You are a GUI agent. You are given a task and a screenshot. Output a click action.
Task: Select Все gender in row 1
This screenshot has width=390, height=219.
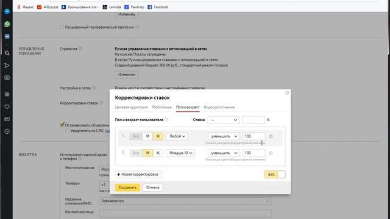136,136
